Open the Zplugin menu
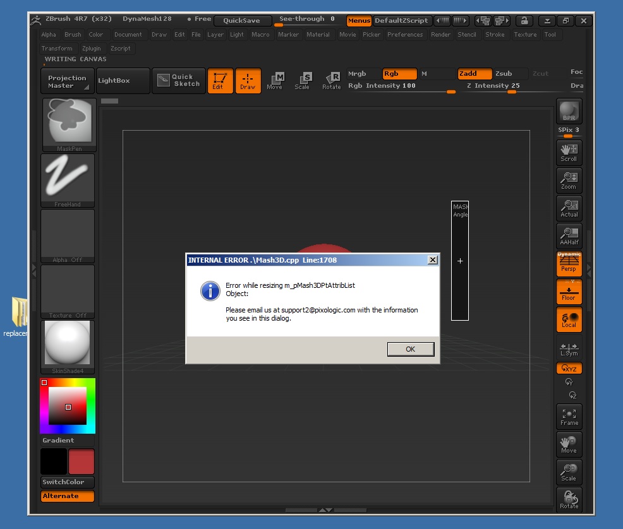623x529 pixels. click(92, 49)
